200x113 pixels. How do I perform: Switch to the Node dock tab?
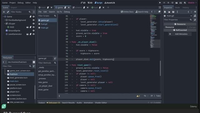click(177, 8)
